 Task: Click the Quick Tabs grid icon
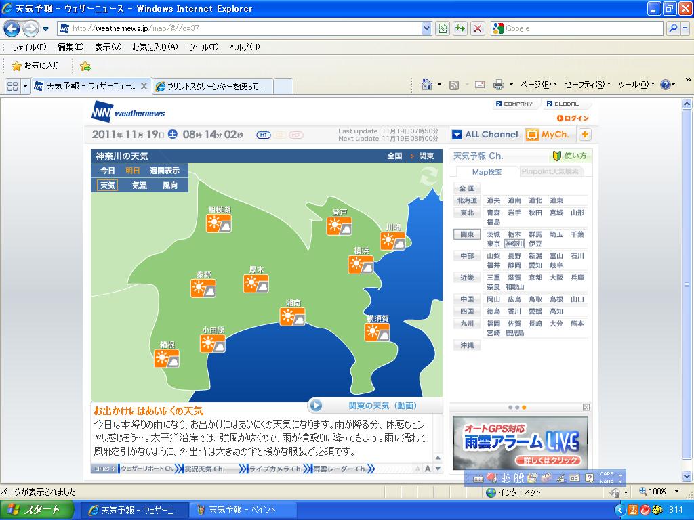coord(13,86)
